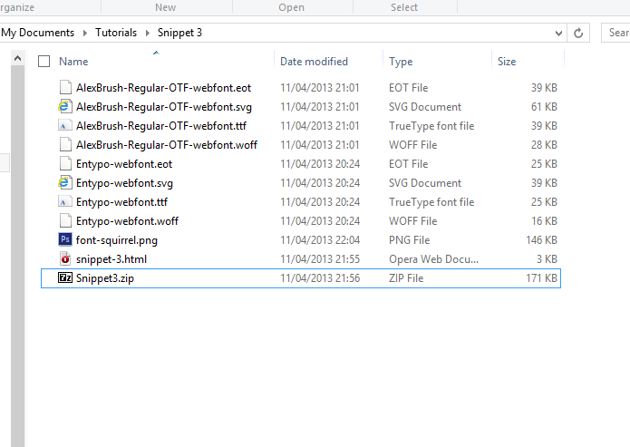Click EOT File type of Entypo-webfont.eot
The image size is (630, 447).
pyautogui.click(x=409, y=163)
